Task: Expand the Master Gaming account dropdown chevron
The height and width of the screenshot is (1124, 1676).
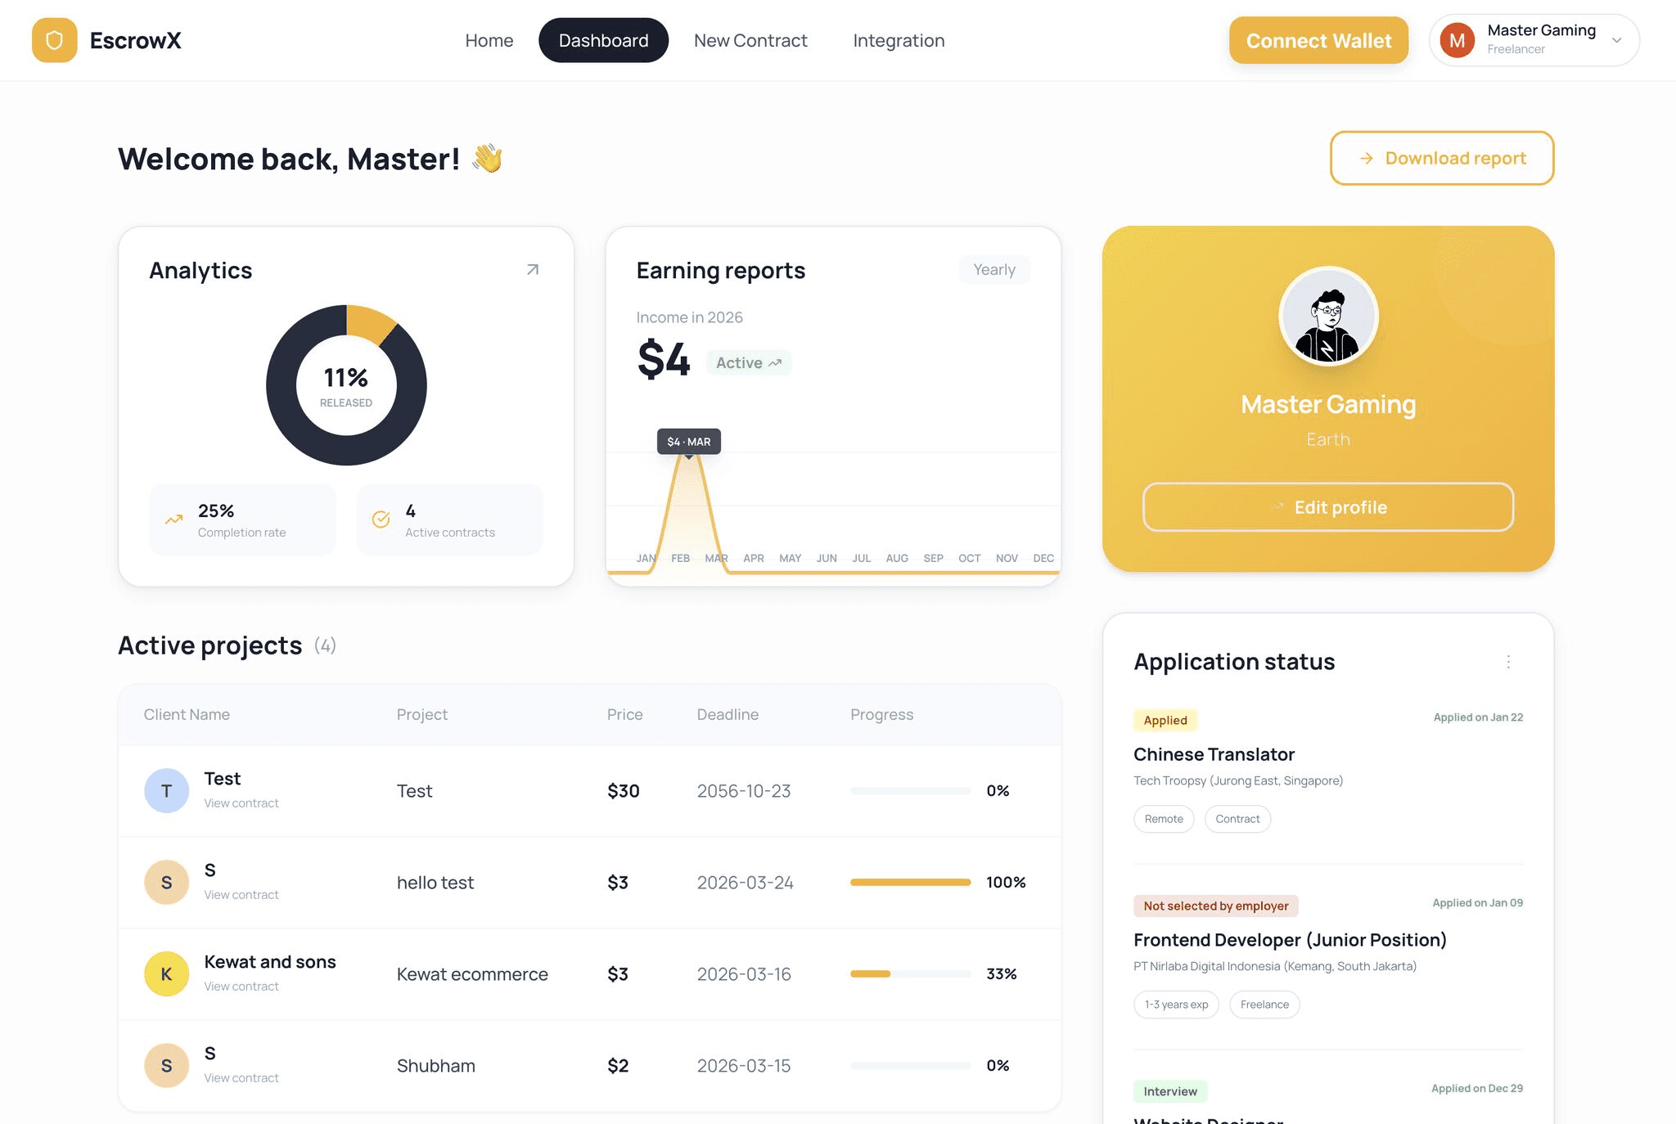Action: click(1616, 40)
